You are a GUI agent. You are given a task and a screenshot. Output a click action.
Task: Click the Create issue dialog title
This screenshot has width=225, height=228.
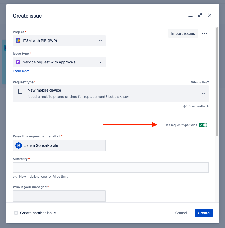pyautogui.click(x=27, y=16)
